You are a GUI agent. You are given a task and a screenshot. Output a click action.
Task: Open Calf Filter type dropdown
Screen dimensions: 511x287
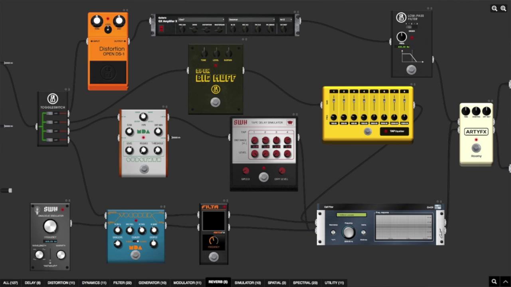click(x=351, y=215)
